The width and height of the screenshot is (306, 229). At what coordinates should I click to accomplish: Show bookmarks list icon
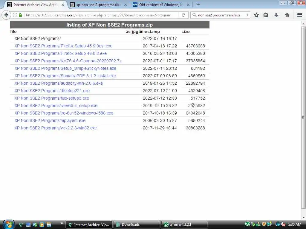pos(266,15)
